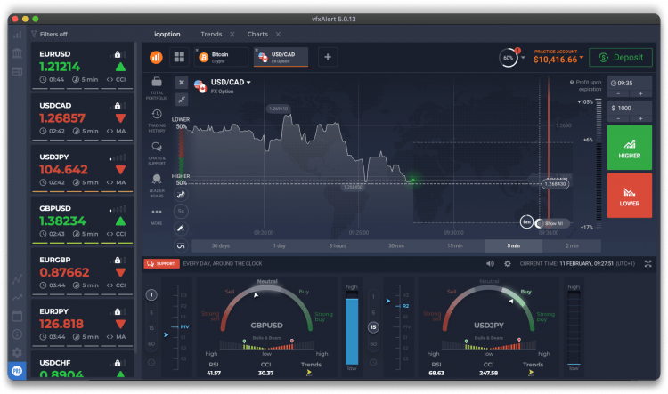Set the chart range to 3 hours
The width and height of the screenshot is (668, 394).
click(x=338, y=246)
